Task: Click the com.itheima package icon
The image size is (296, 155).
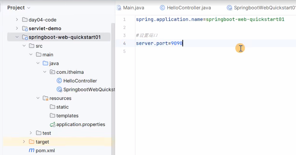Action: point(52,72)
